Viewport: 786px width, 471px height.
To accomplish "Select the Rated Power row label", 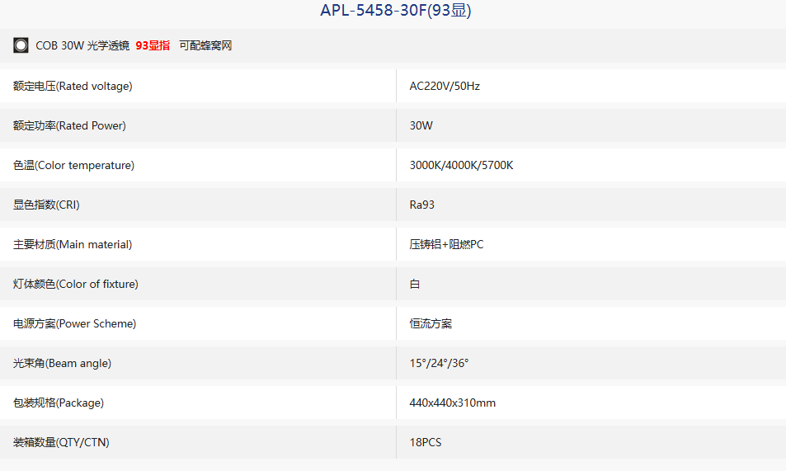I will (69, 126).
